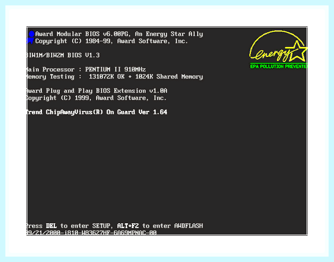Viewport: 334px width, 262px height.
Task: Click the BIOS ID string '09/21/2000-i810-W83627HF'
Action: click(92, 232)
